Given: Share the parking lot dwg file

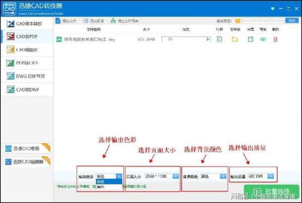Looking at the screenshot, I should [250, 39].
